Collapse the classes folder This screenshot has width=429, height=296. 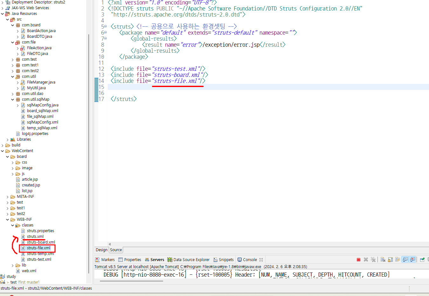13,225
